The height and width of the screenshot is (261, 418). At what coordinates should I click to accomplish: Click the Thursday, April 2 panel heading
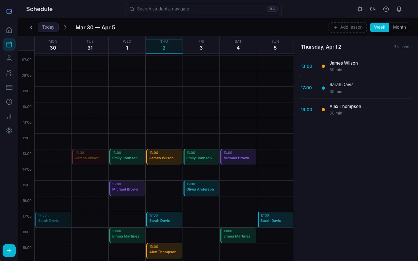[x=321, y=47]
